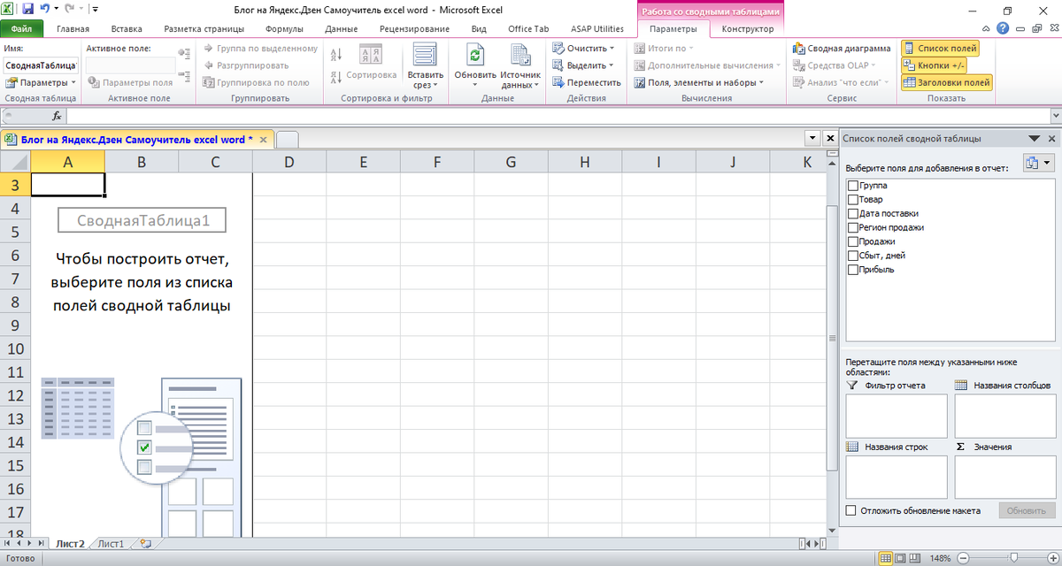Toggle Список полей field list button
The height and width of the screenshot is (566, 1062).
pyautogui.click(x=940, y=49)
